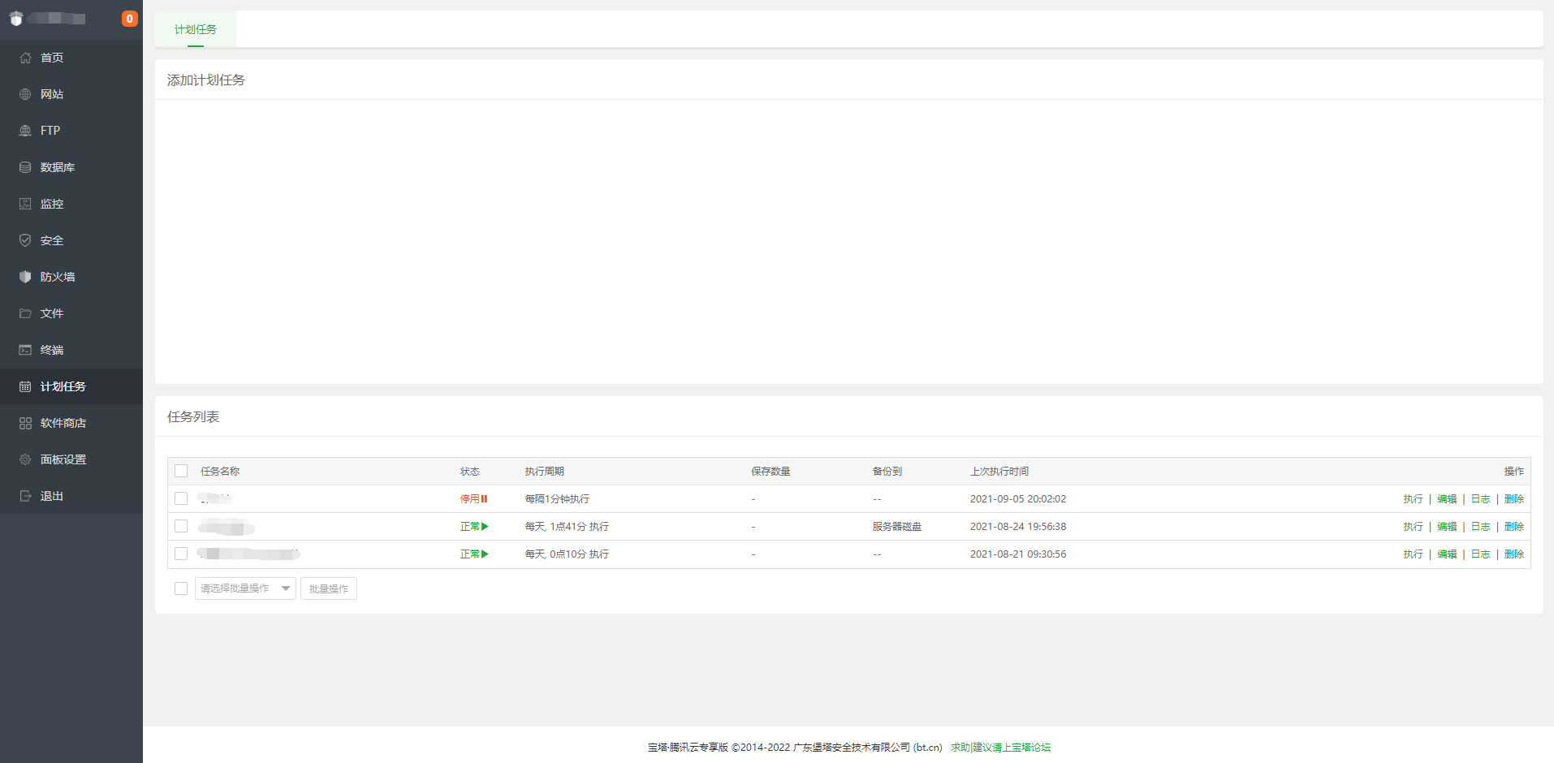1554x763 pixels.
Task: Toggle the 正常 status of the 0点10分 task
Action: coord(474,554)
